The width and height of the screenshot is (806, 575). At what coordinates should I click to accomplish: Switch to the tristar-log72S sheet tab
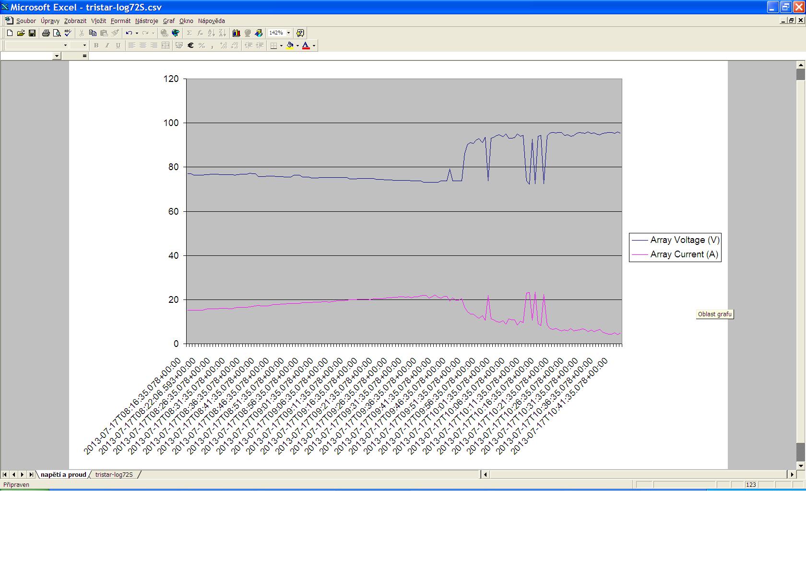114,474
